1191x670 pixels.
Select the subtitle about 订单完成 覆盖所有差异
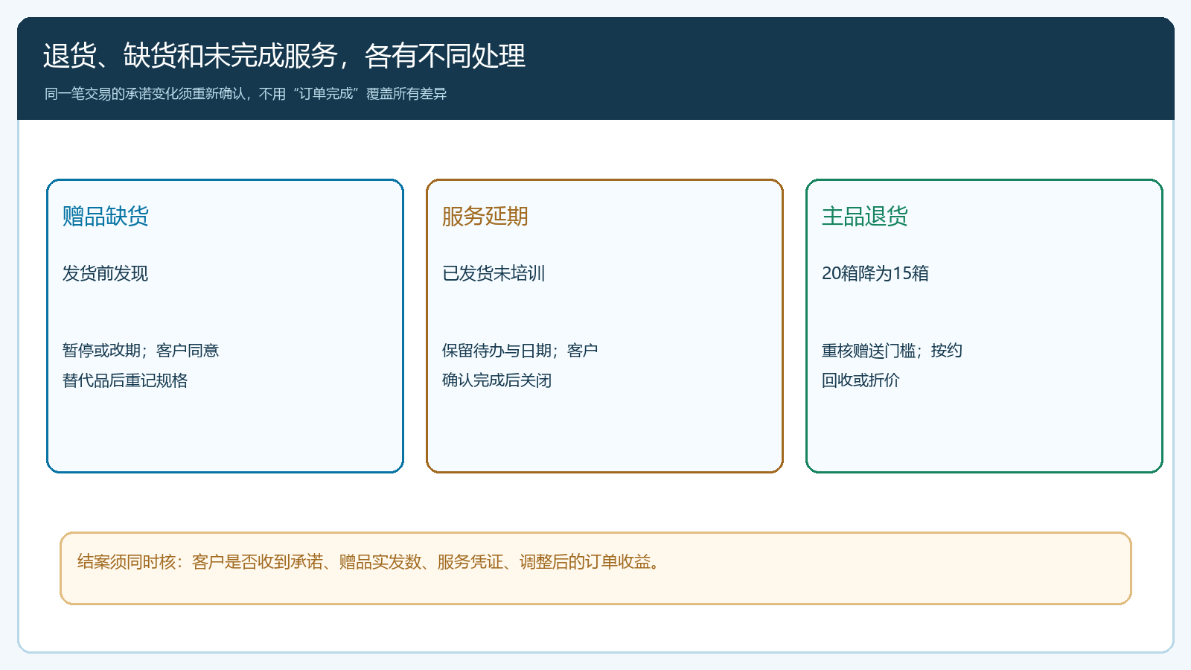point(246,94)
